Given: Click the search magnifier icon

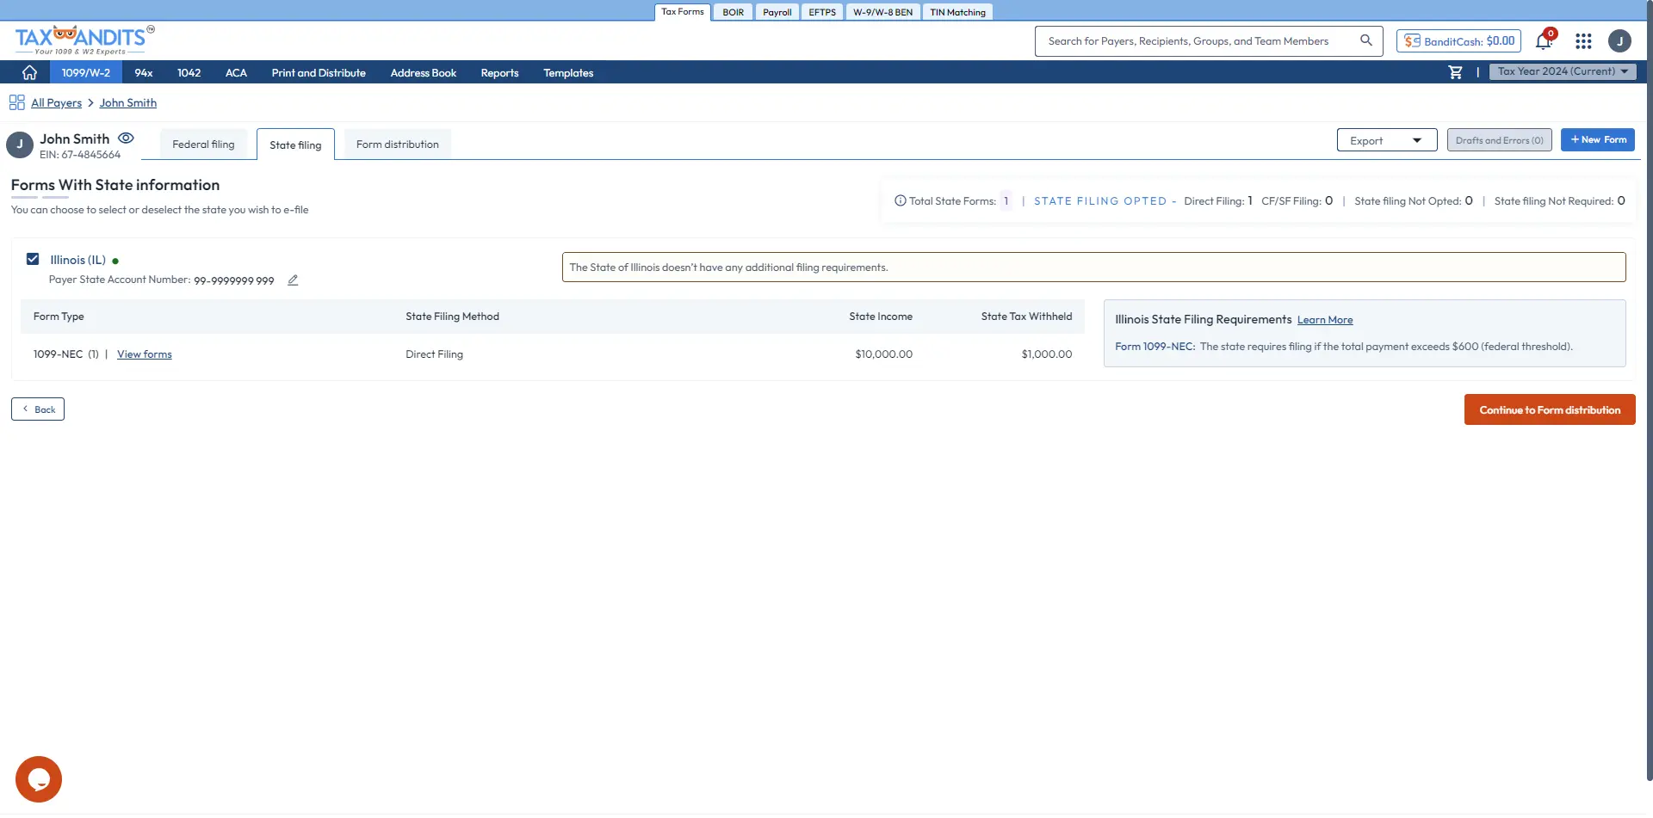Looking at the screenshot, I should point(1365,40).
